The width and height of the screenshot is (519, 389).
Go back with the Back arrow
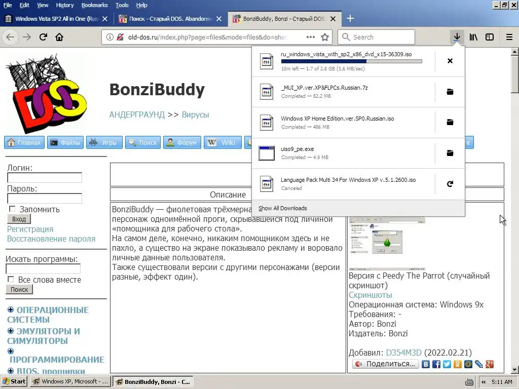(x=10, y=37)
